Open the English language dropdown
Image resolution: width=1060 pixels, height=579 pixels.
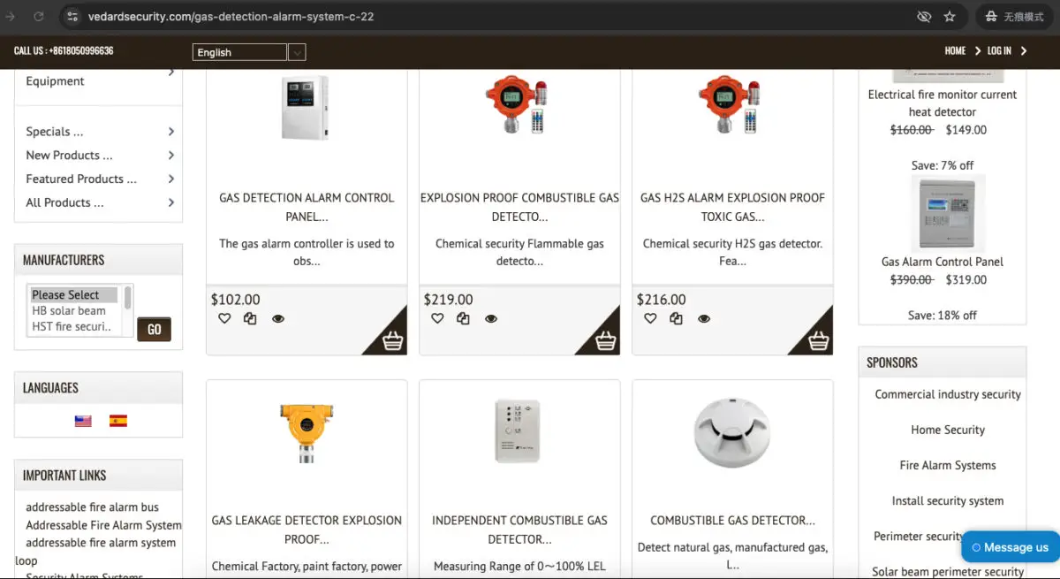coord(249,52)
